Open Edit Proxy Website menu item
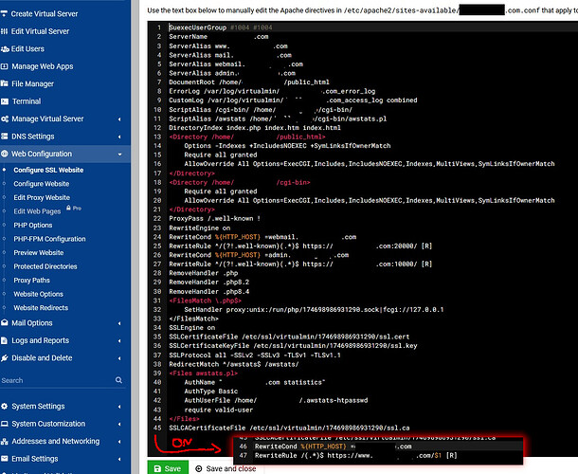The width and height of the screenshot is (578, 474). tap(42, 197)
